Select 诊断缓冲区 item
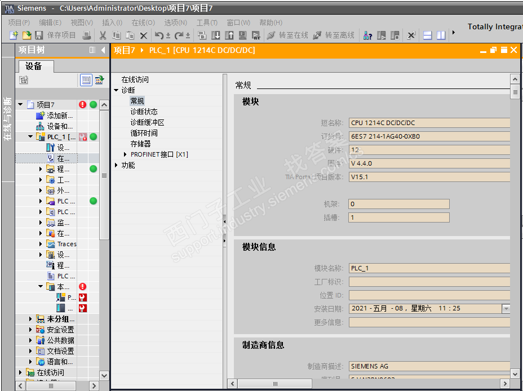 [148, 122]
